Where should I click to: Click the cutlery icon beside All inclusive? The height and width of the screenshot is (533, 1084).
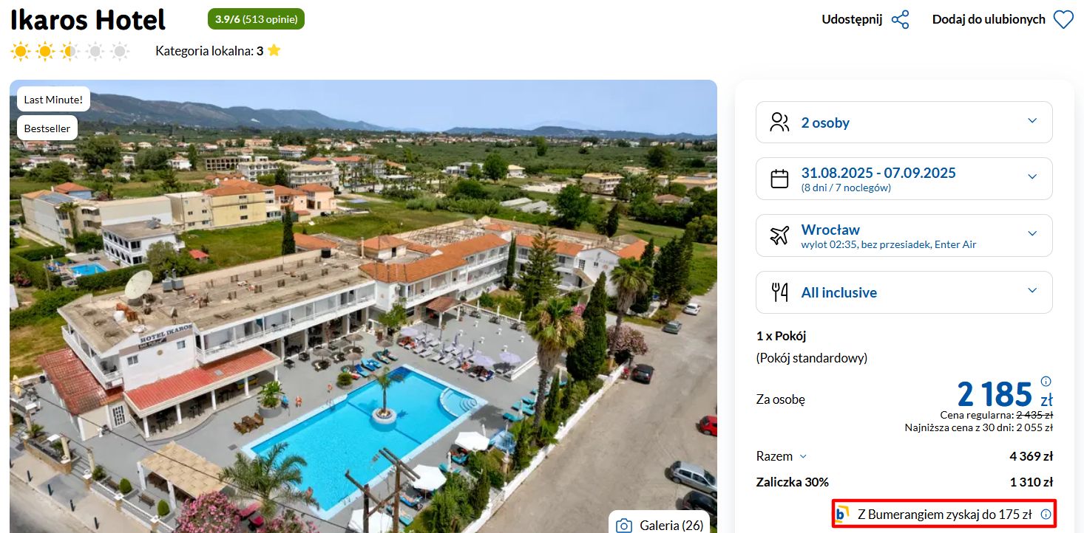(779, 292)
